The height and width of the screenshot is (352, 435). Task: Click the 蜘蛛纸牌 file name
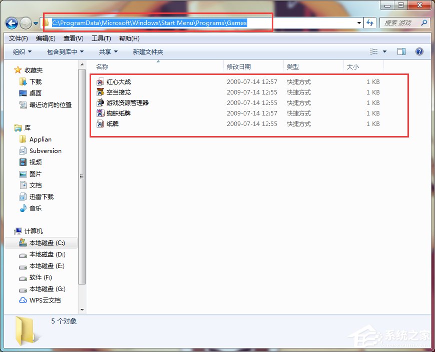click(119, 113)
